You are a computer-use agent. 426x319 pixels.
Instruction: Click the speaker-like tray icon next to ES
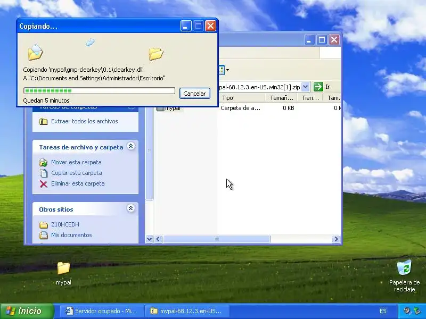tap(407, 311)
